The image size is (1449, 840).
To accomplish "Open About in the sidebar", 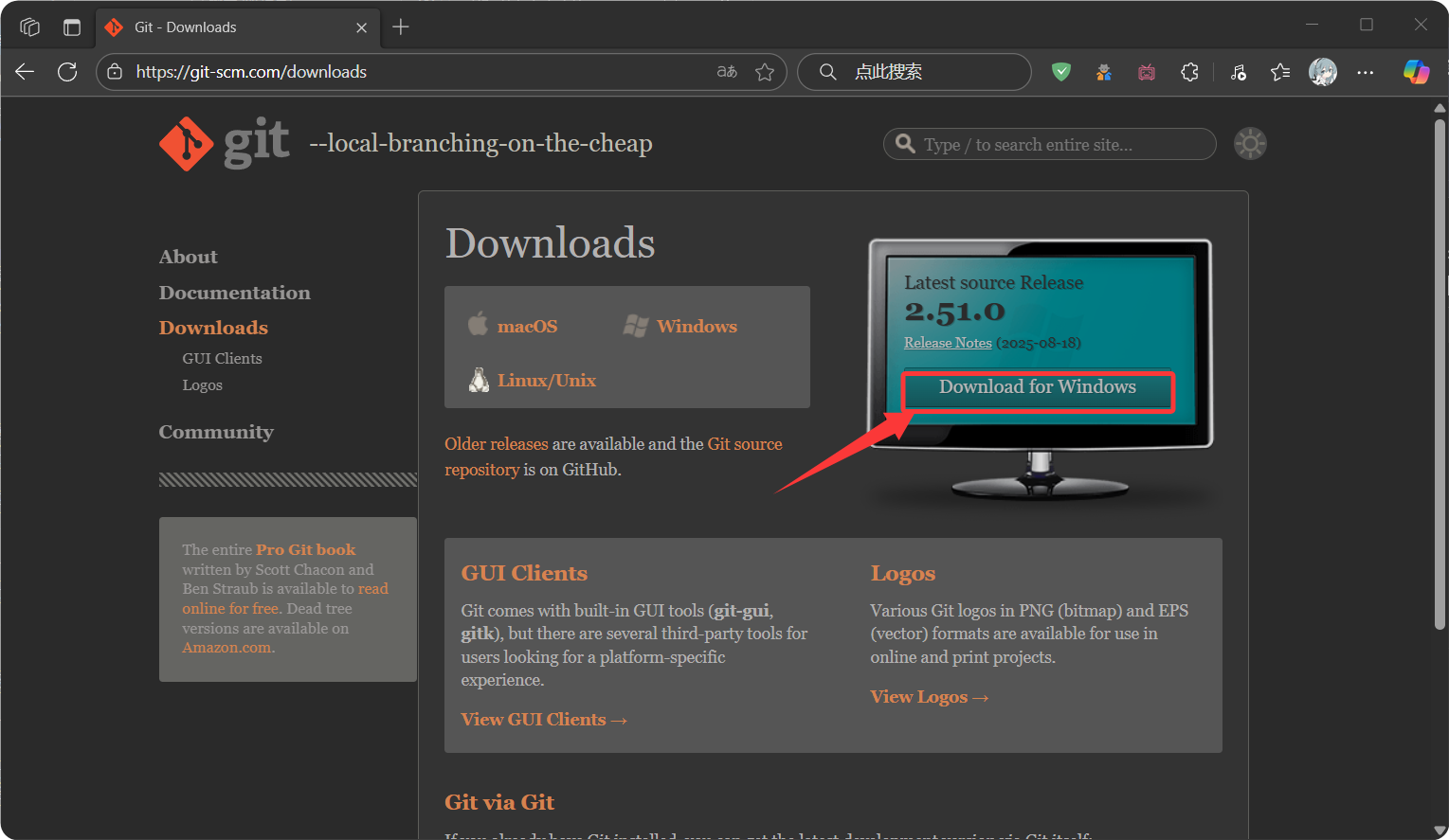I will point(188,257).
